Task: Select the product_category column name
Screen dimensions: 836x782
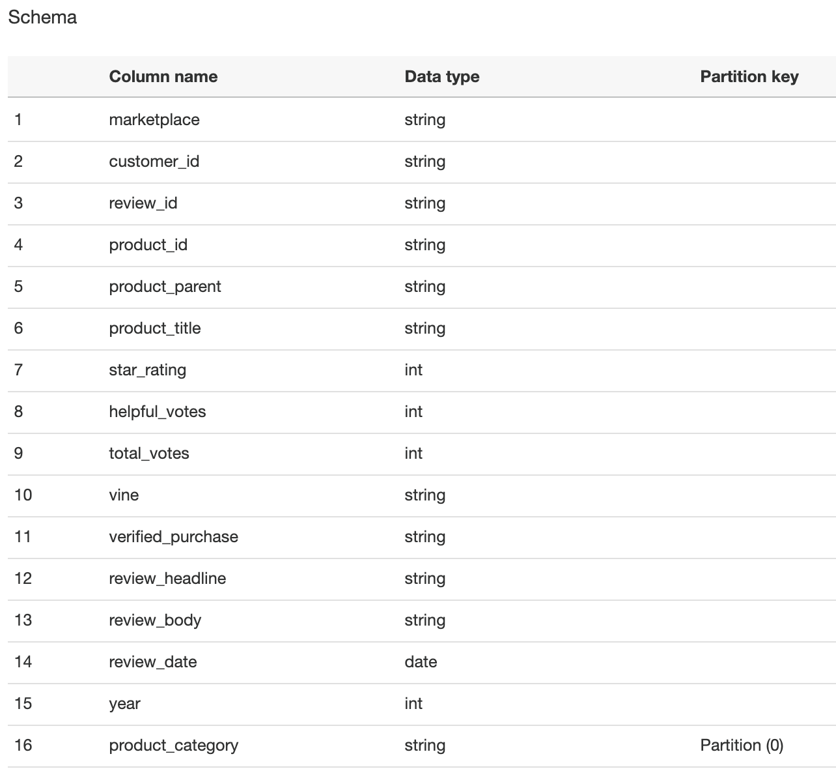Action: [x=174, y=746]
